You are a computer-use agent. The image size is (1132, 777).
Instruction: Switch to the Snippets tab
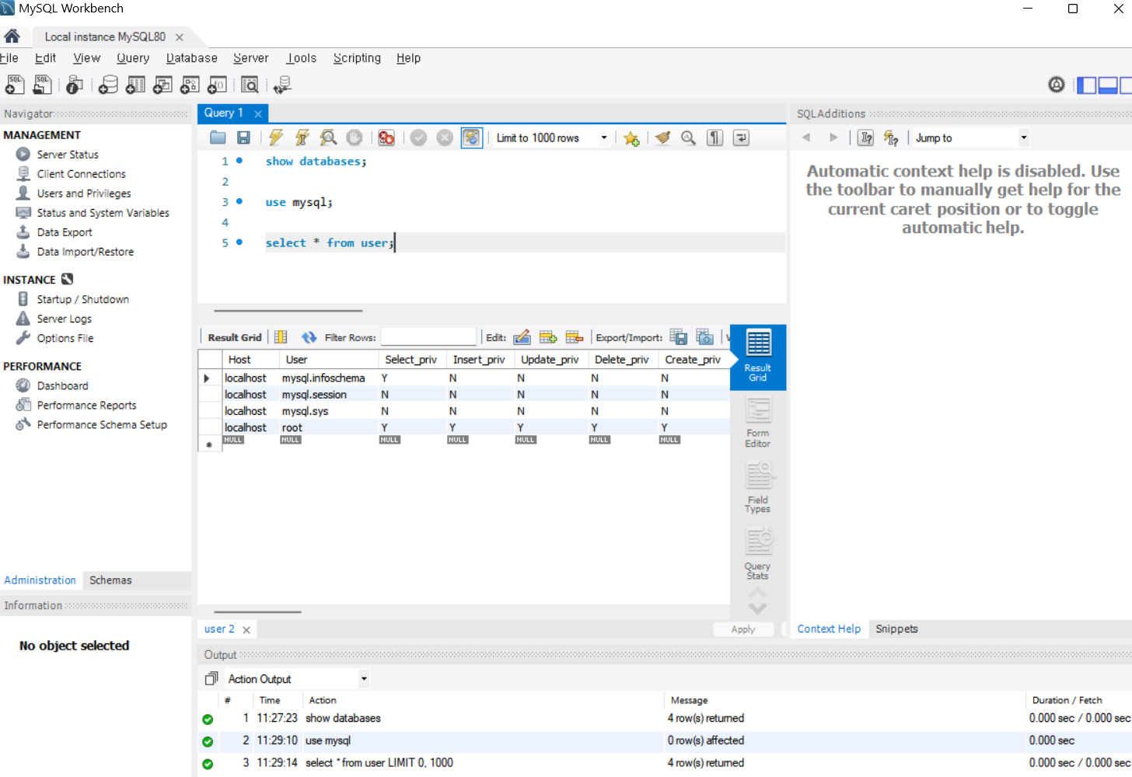[x=896, y=629]
